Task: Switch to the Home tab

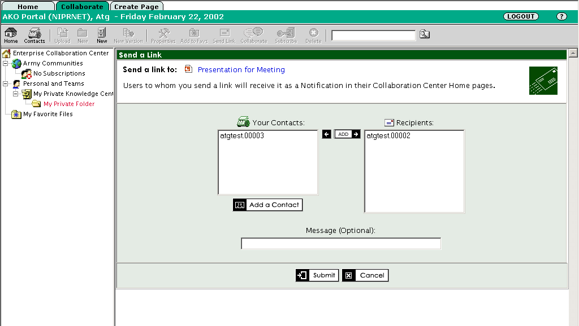Action: pyautogui.click(x=28, y=7)
